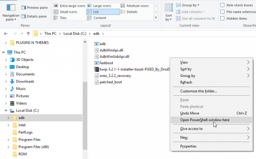Click the Forward arrow
This screenshot has width=256, height=159.
tap(15, 34)
